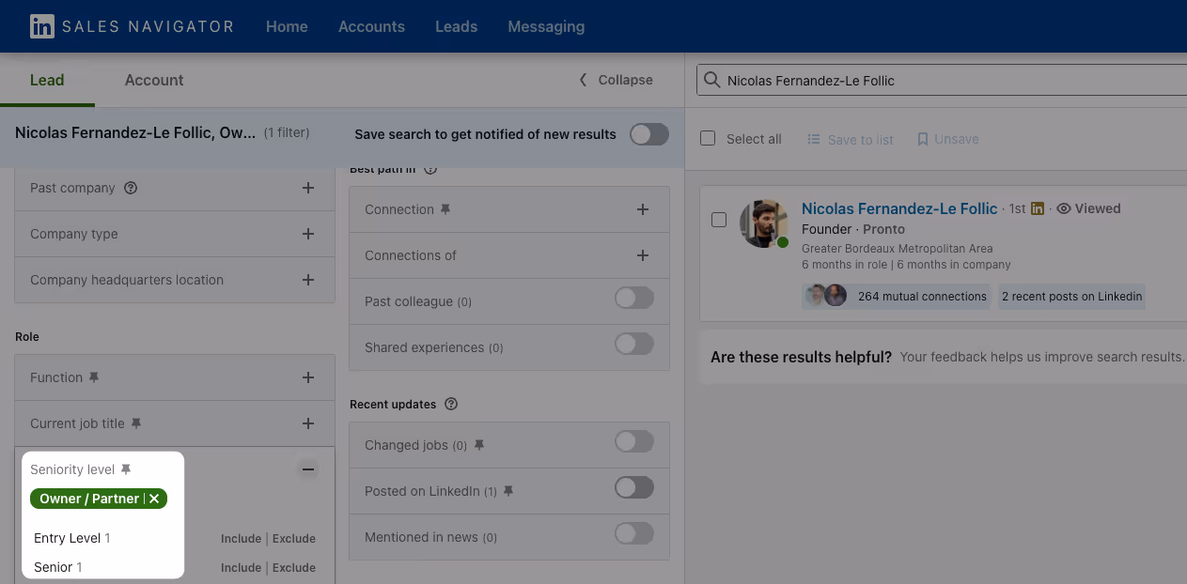Toggle Save search notifications switch
This screenshot has height=584, width=1187.
click(x=649, y=134)
